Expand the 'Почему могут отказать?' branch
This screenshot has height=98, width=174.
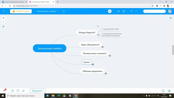point(110,56)
